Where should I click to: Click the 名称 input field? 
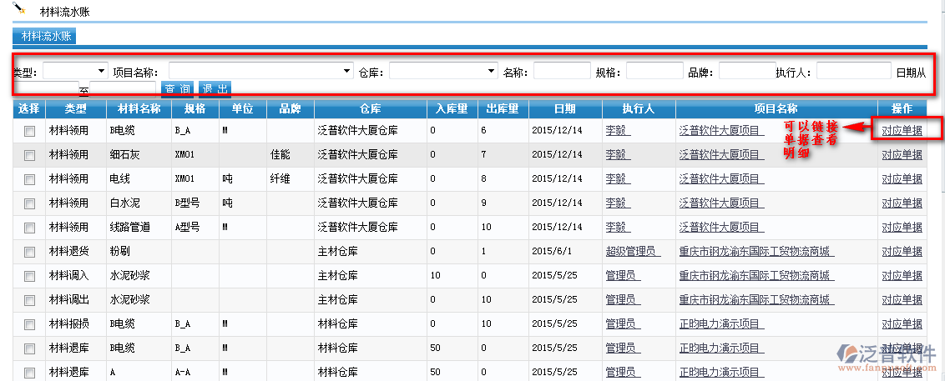pos(562,72)
